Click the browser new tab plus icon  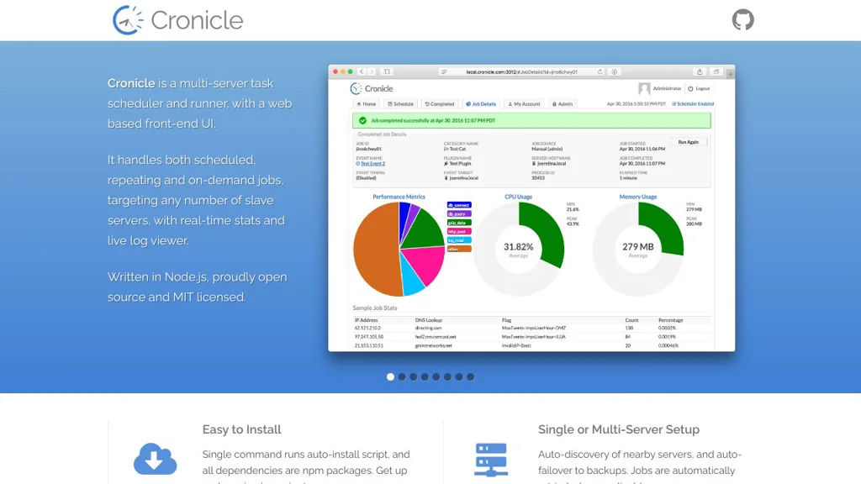(731, 74)
